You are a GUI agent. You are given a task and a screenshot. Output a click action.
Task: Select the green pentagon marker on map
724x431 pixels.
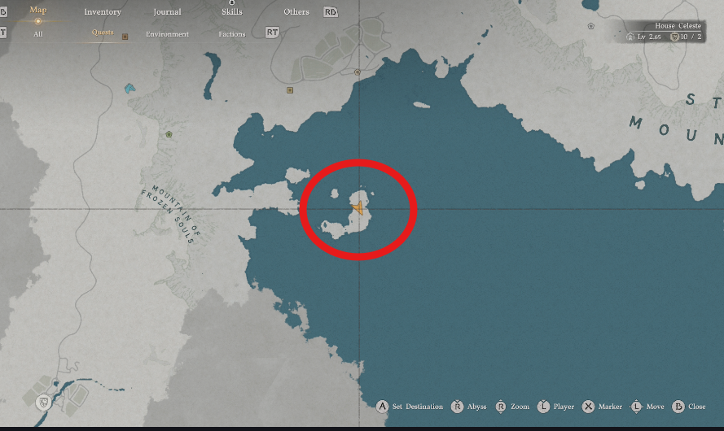[169, 134]
